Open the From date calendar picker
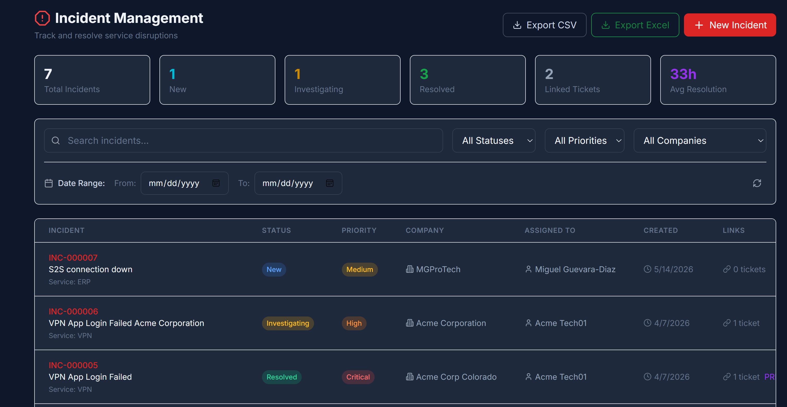 point(216,183)
